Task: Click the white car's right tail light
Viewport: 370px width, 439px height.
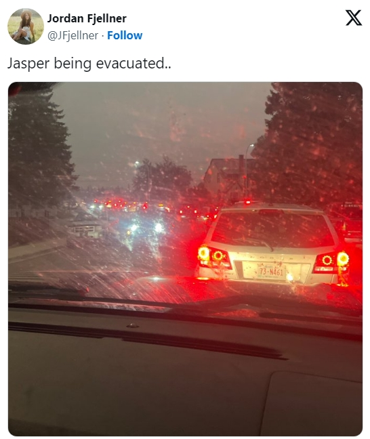Action: tap(332, 262)
